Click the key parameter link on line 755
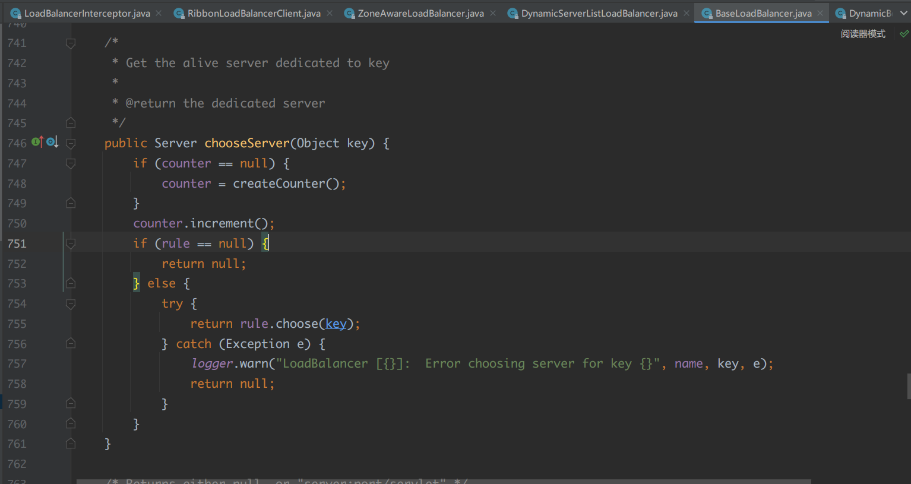911x484 pixels. (x=336, y=324)
